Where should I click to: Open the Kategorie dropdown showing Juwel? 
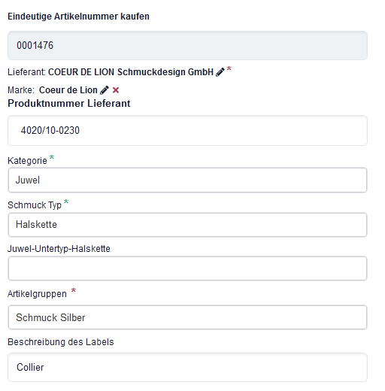tap(187, 180)
